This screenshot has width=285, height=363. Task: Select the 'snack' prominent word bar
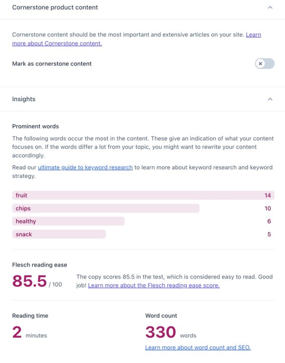59,234
